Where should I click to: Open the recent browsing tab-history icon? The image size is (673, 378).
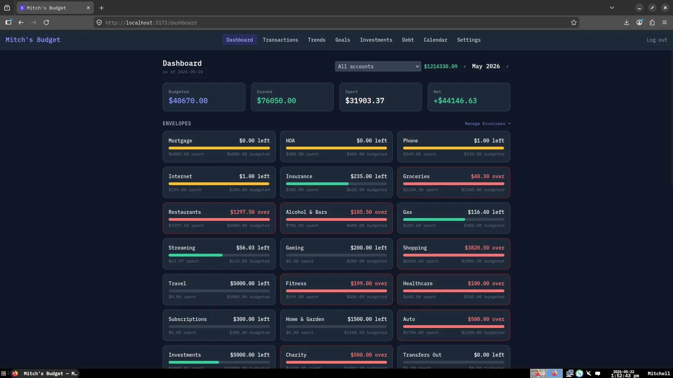[x=7, y=8]
